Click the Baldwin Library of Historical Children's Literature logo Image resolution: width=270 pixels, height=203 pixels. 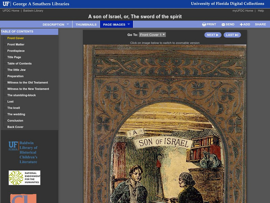click(x=23, y=153)
